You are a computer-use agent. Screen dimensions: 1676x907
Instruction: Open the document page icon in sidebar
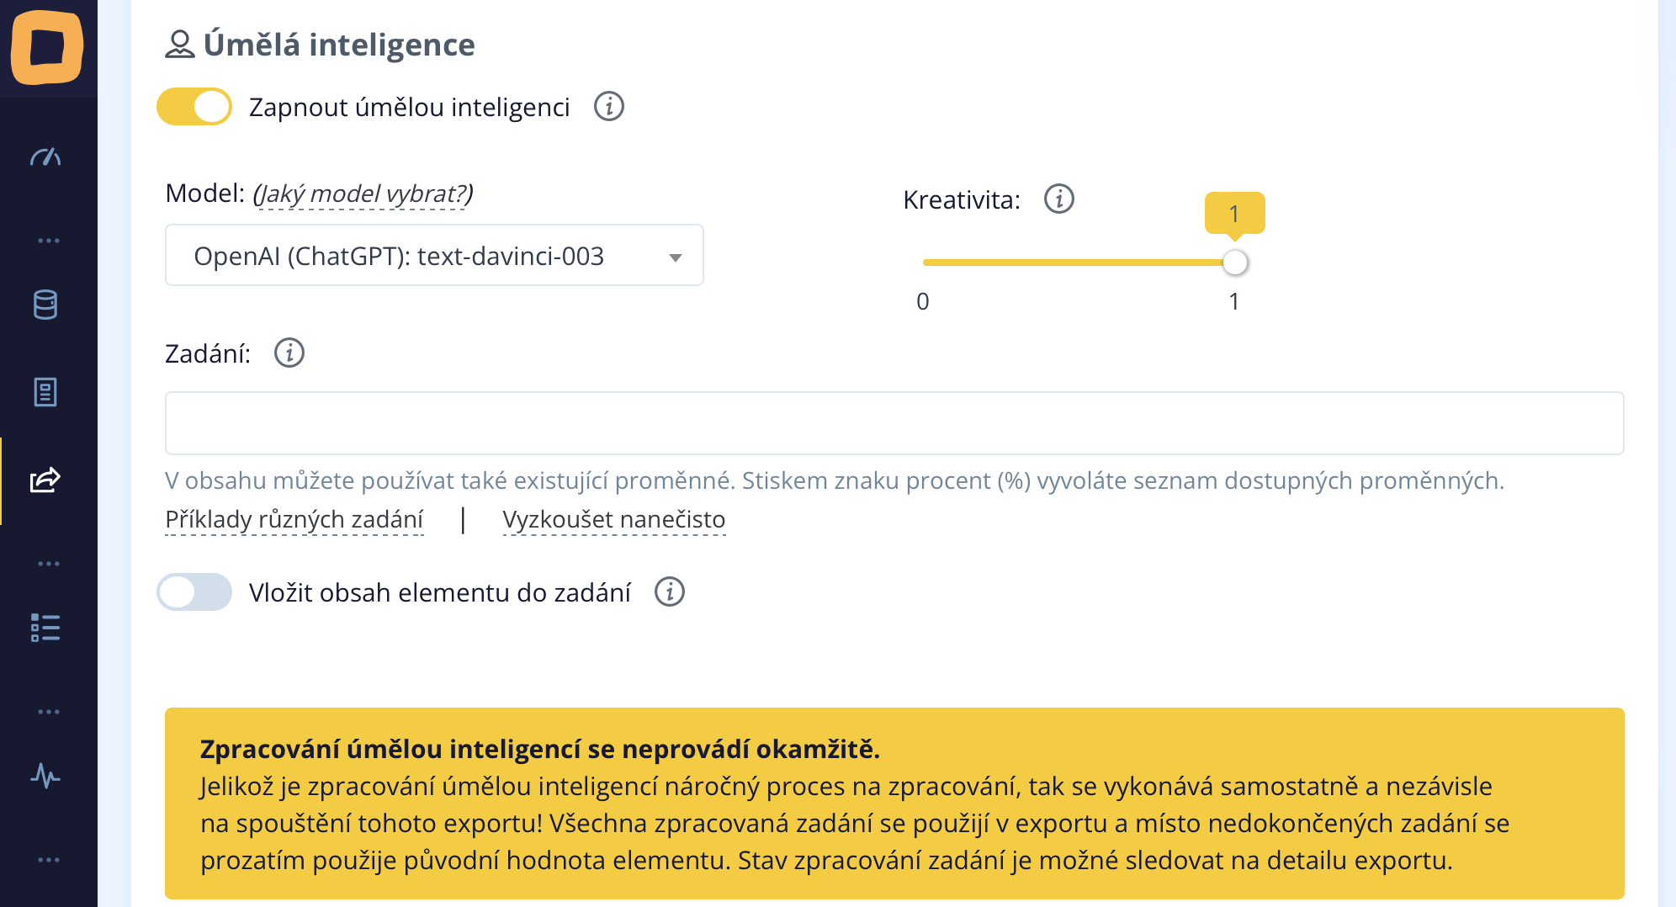(45, 392)
